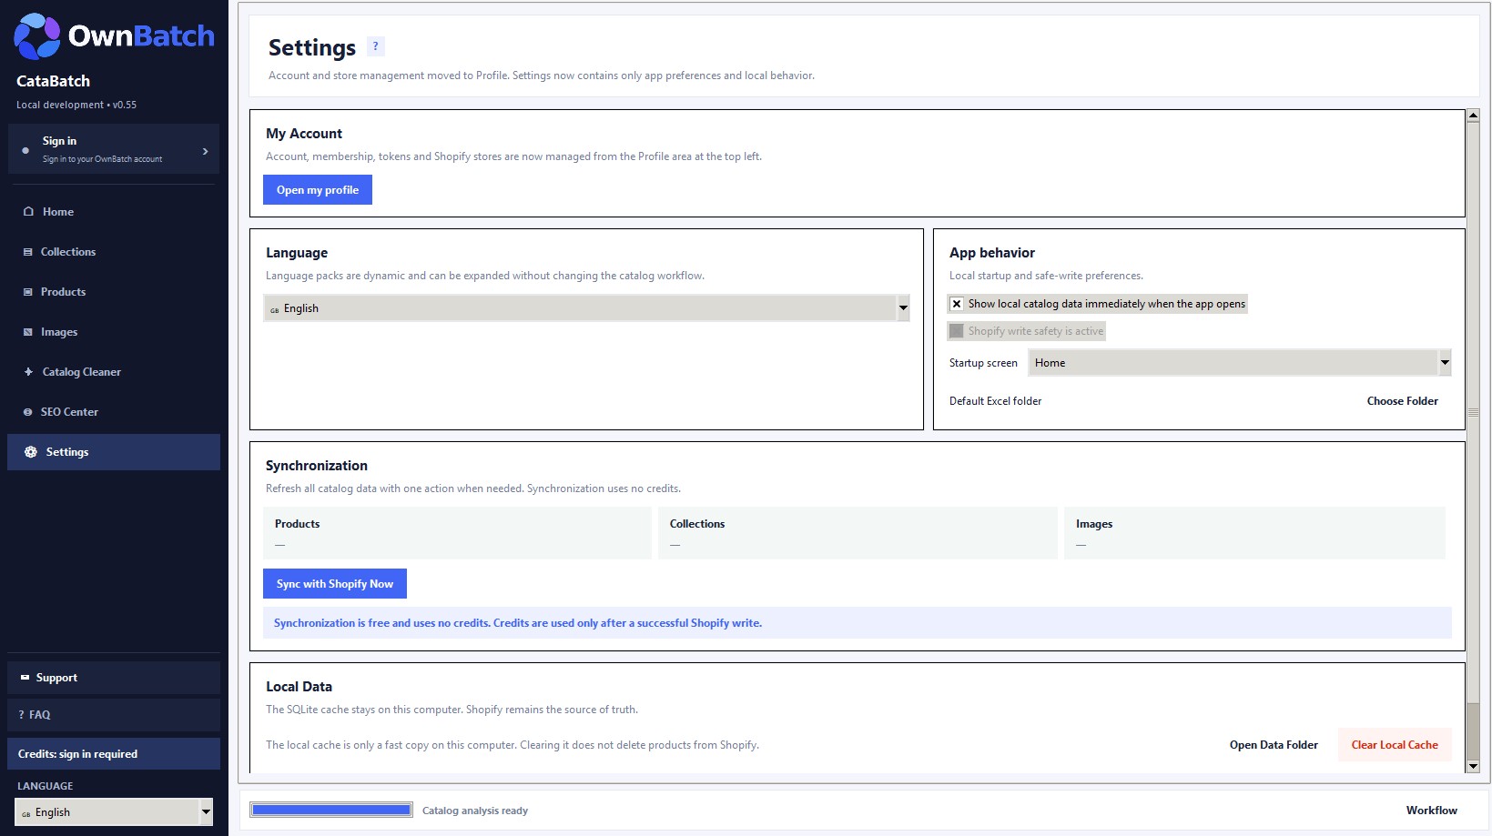Click the SEO Center globe icon
The height and width of the screenshot is (836, 1492).
[27, 412]
